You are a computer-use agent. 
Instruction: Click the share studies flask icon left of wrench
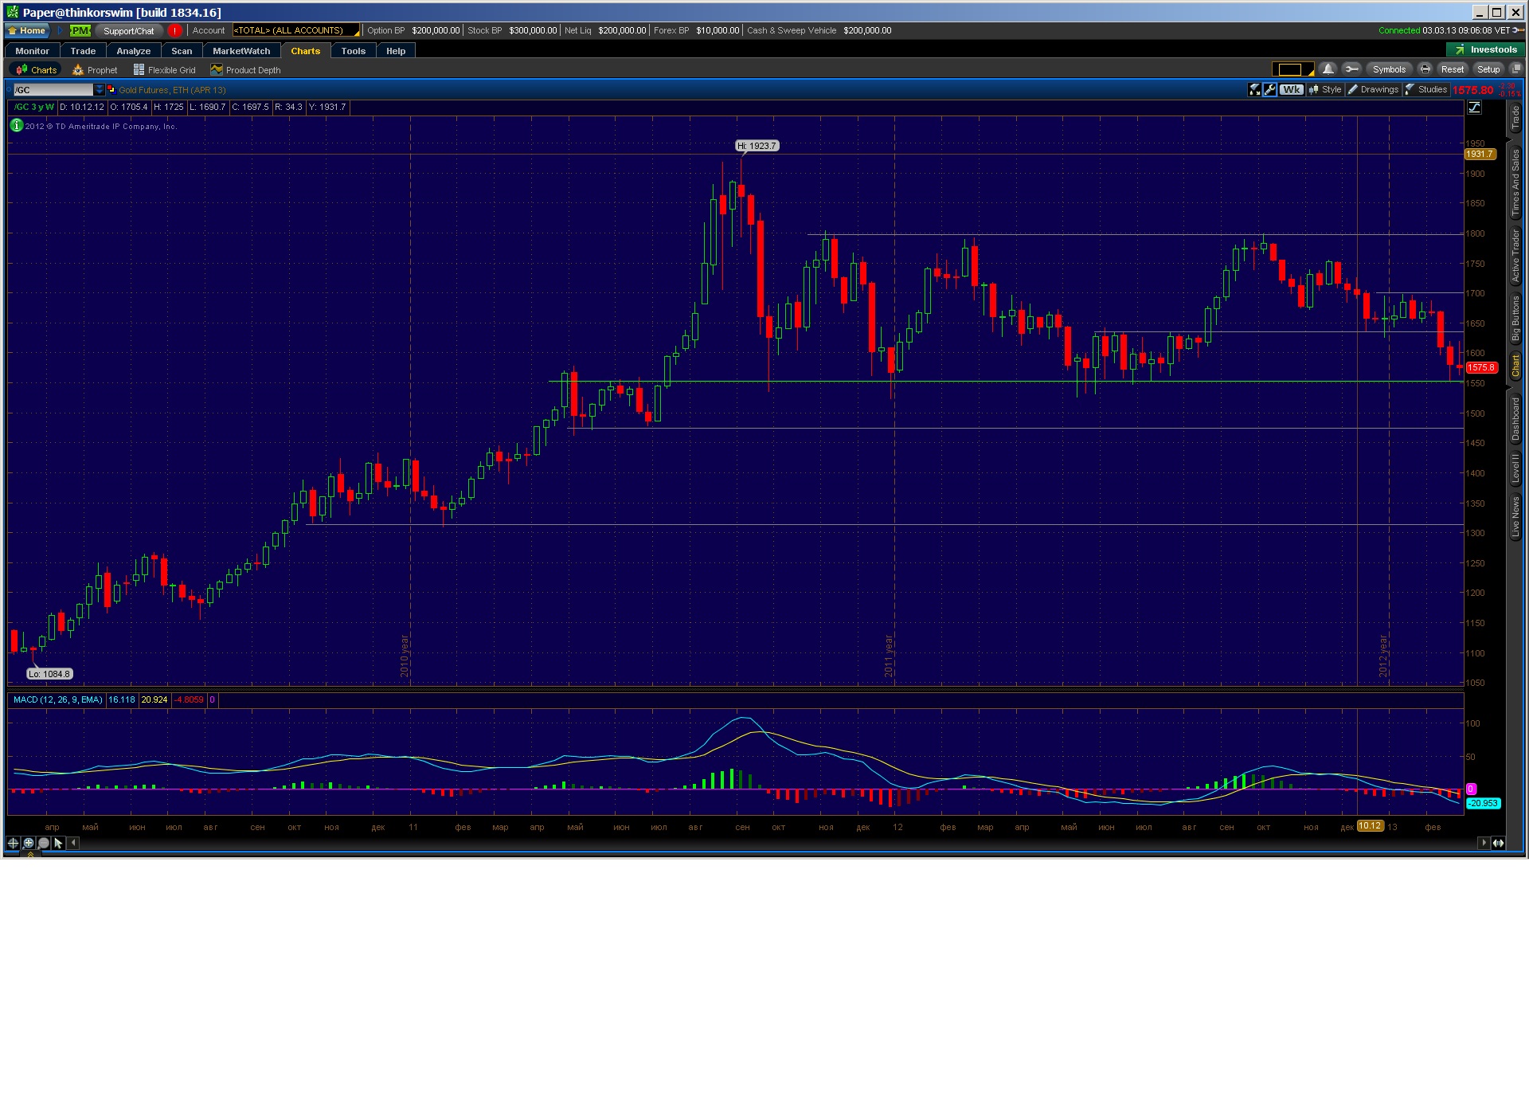(1255, 89)
